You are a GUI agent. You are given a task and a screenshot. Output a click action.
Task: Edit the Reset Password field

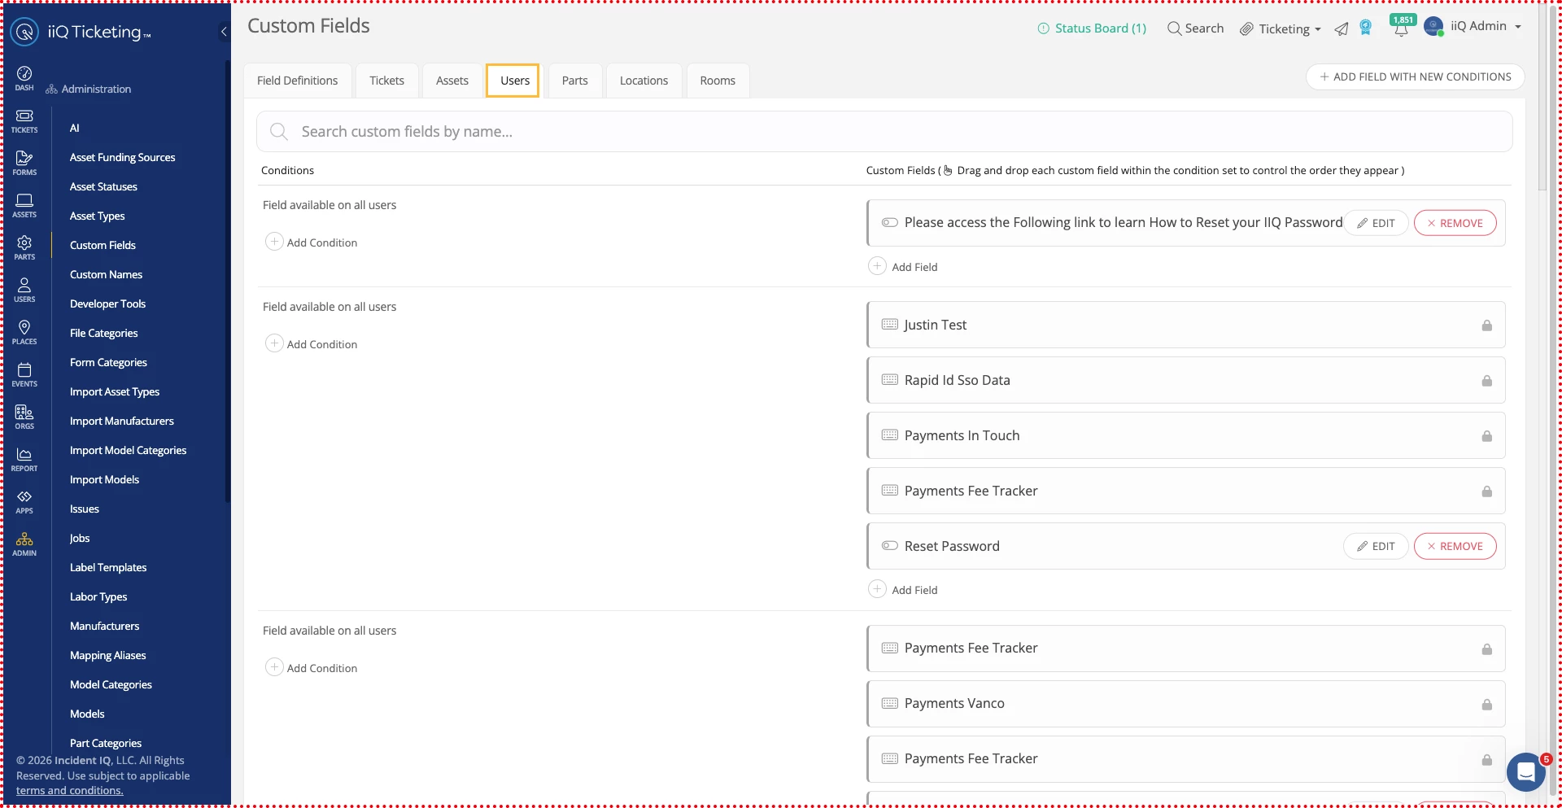[1376, 546]
